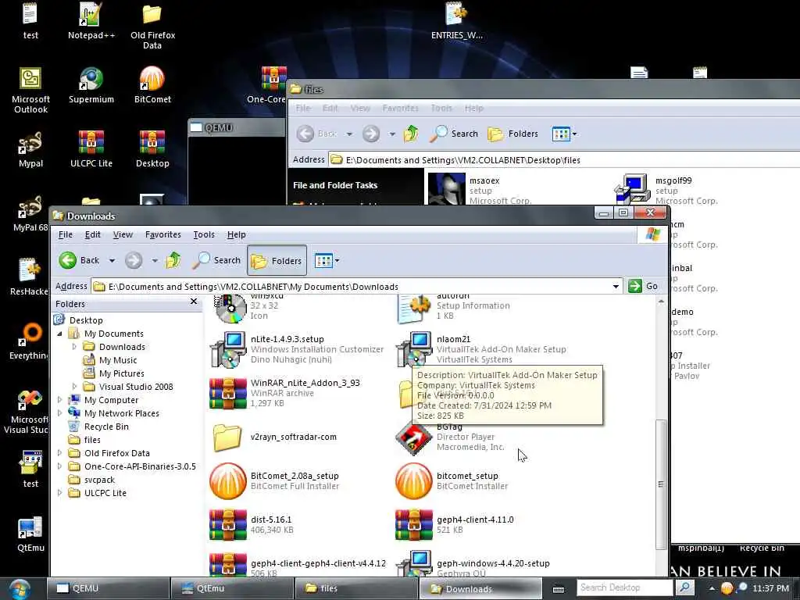The image size is (800, 600).
Task: Open Favorites menu in Downloads window
Action: [x=162, y=234]
